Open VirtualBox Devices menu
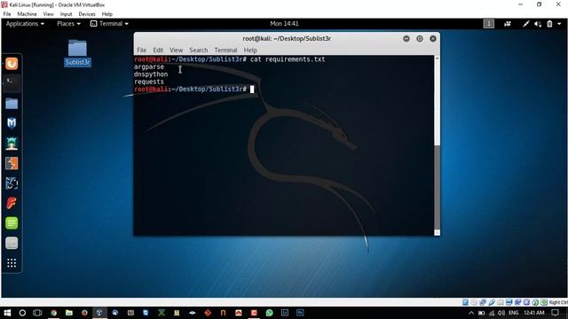Viewport: 568px width, 319px height. coord(87,14)
